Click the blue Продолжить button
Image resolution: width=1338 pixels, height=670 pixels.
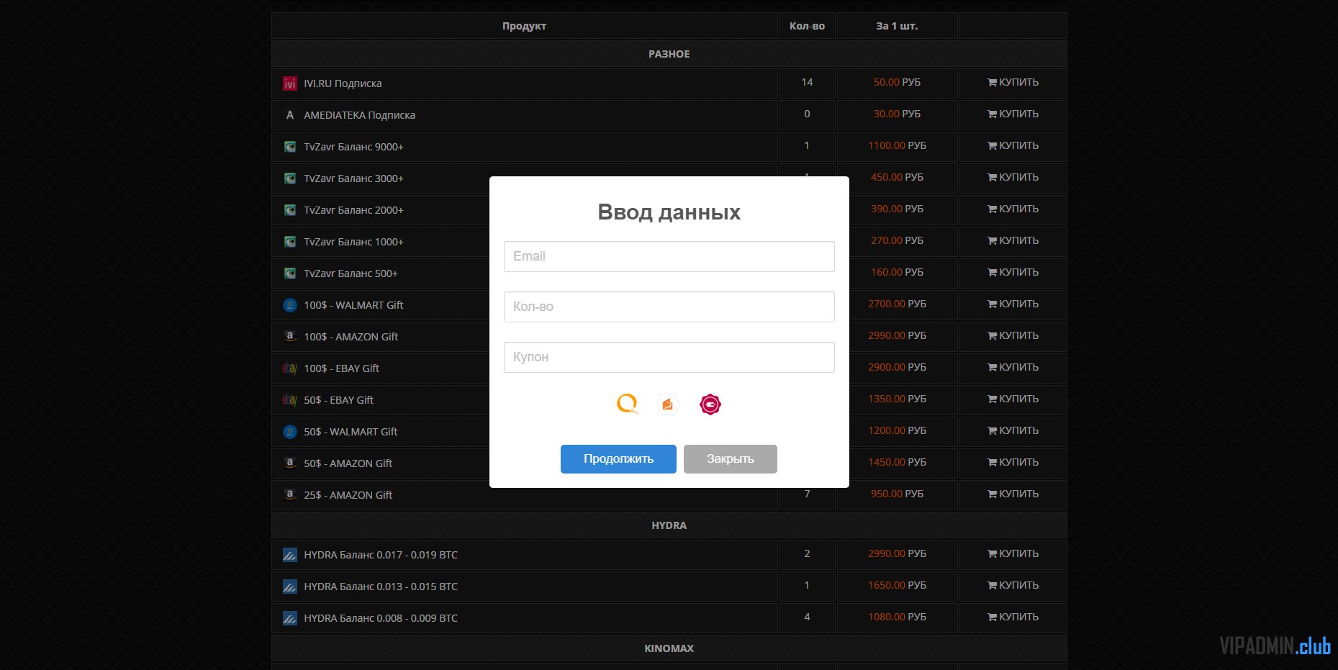click(618, 459)
